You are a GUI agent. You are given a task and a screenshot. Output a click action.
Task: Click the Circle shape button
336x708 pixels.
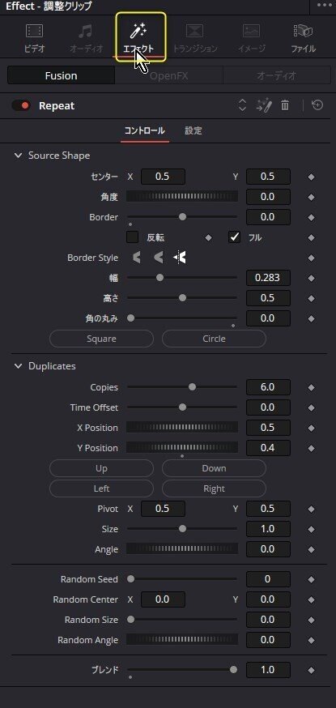pyautogui.click(x=214, y=339)
